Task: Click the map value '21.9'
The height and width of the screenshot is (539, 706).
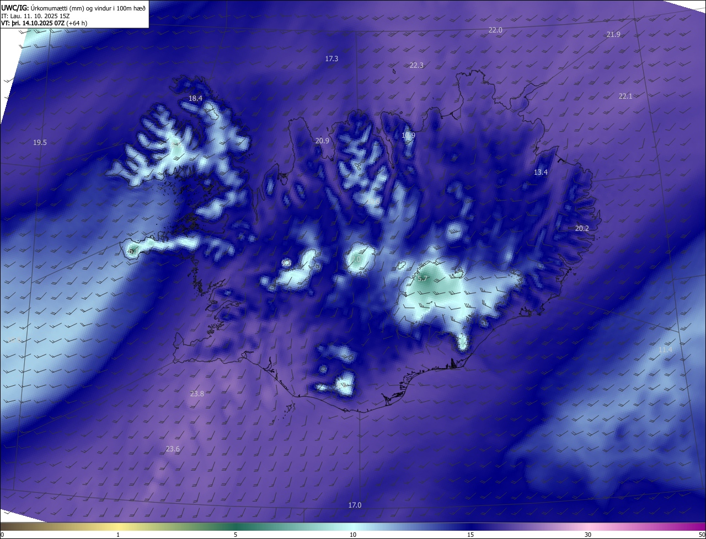Action: pos(613,34)
